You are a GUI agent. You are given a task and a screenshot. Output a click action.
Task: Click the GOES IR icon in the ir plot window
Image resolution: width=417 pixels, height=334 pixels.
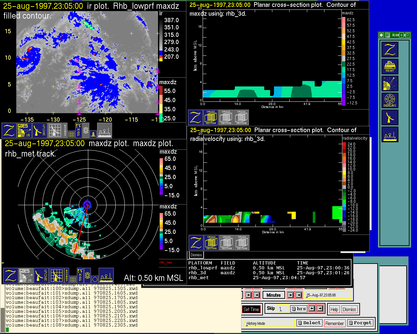coord(24,130)
